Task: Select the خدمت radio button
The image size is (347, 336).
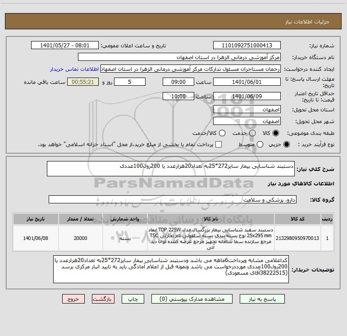Action: coord(252,133)
